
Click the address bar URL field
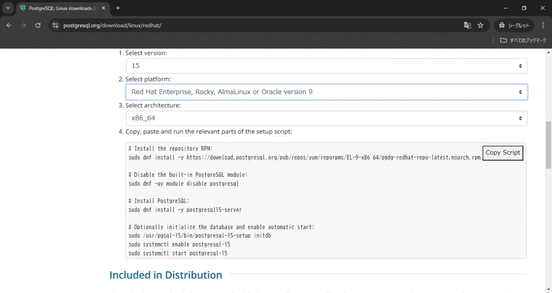(x=258, y=26)
